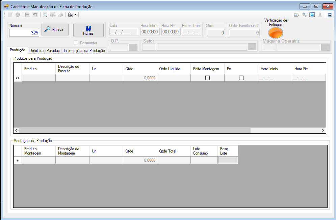Check the Edita Montagem cell checkbox
Screen dimensions: 336x220
coord(207,78)
